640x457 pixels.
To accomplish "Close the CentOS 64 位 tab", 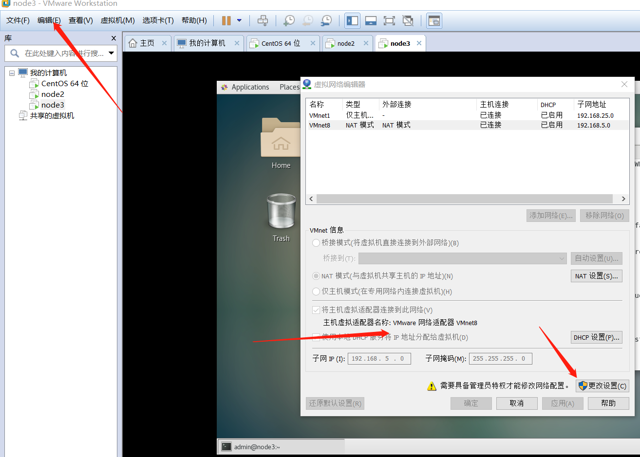I will coord(313,43).
